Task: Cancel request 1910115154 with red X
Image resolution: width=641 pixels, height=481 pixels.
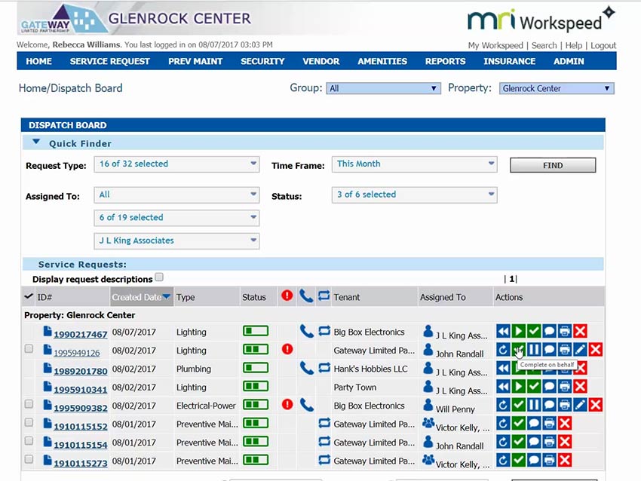Action: click(x=565, y=442)
